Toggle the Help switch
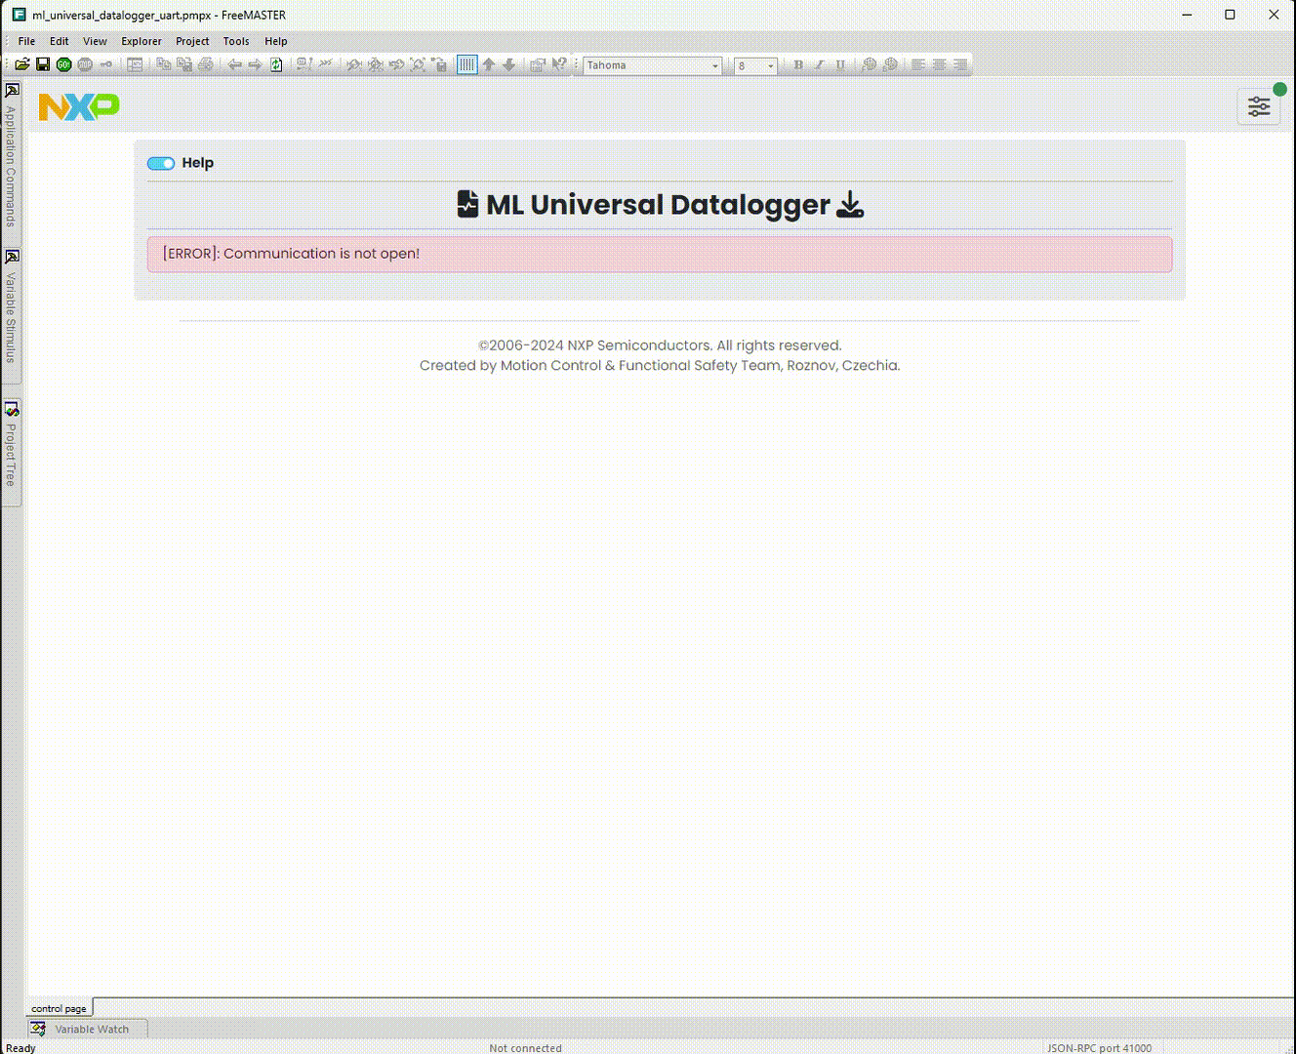 click(161, 163)
